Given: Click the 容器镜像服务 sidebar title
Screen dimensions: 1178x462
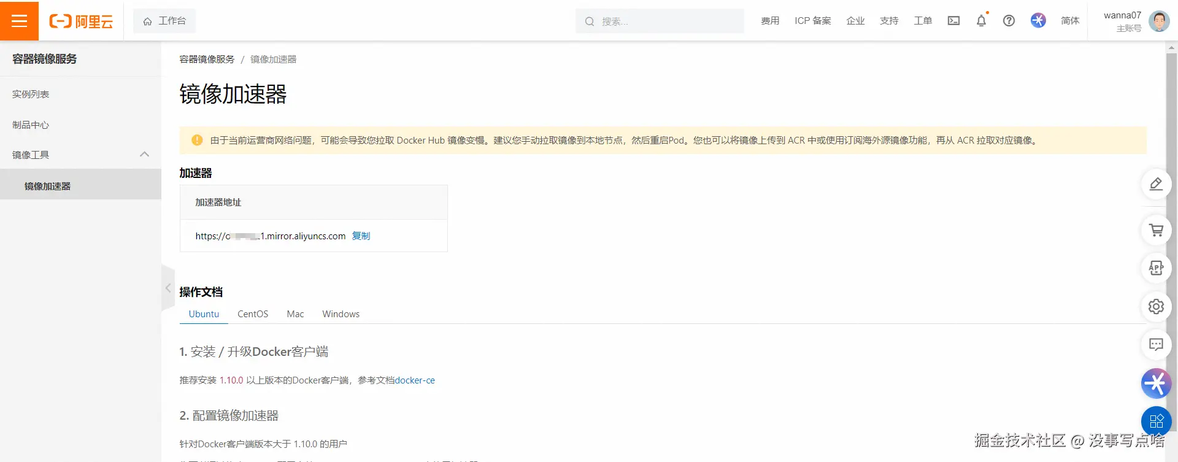Looking at the screenshot, I should (x=44, y=59).
